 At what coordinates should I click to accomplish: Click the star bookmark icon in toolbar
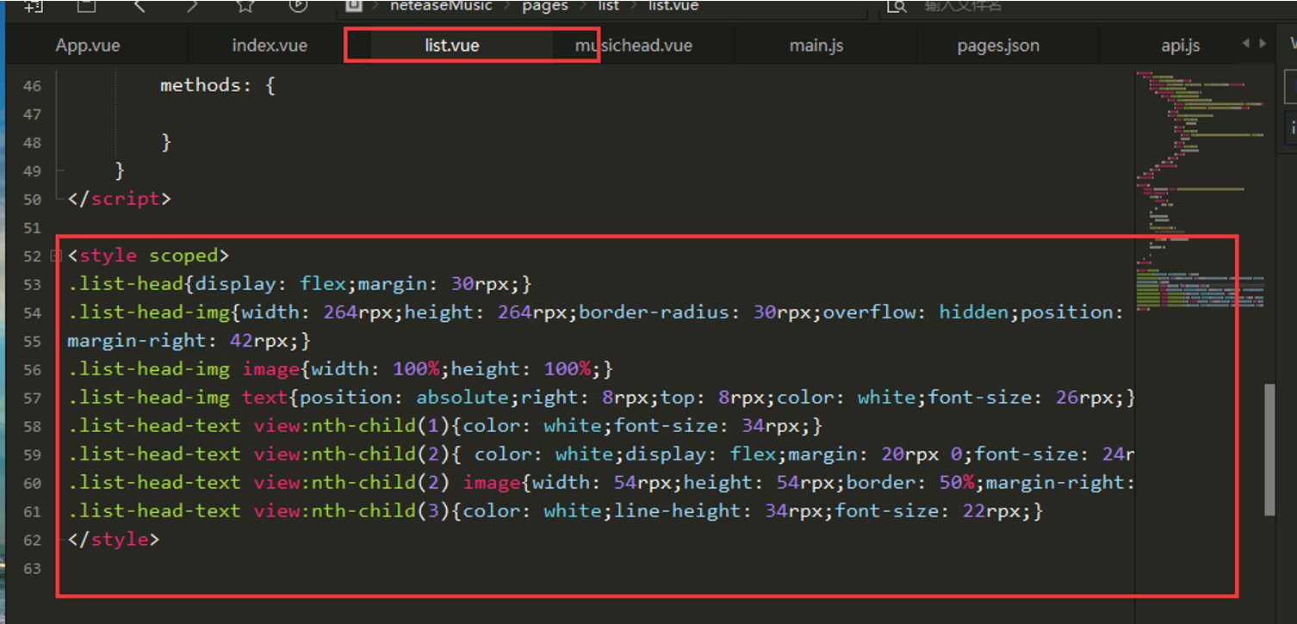(245, 6)
